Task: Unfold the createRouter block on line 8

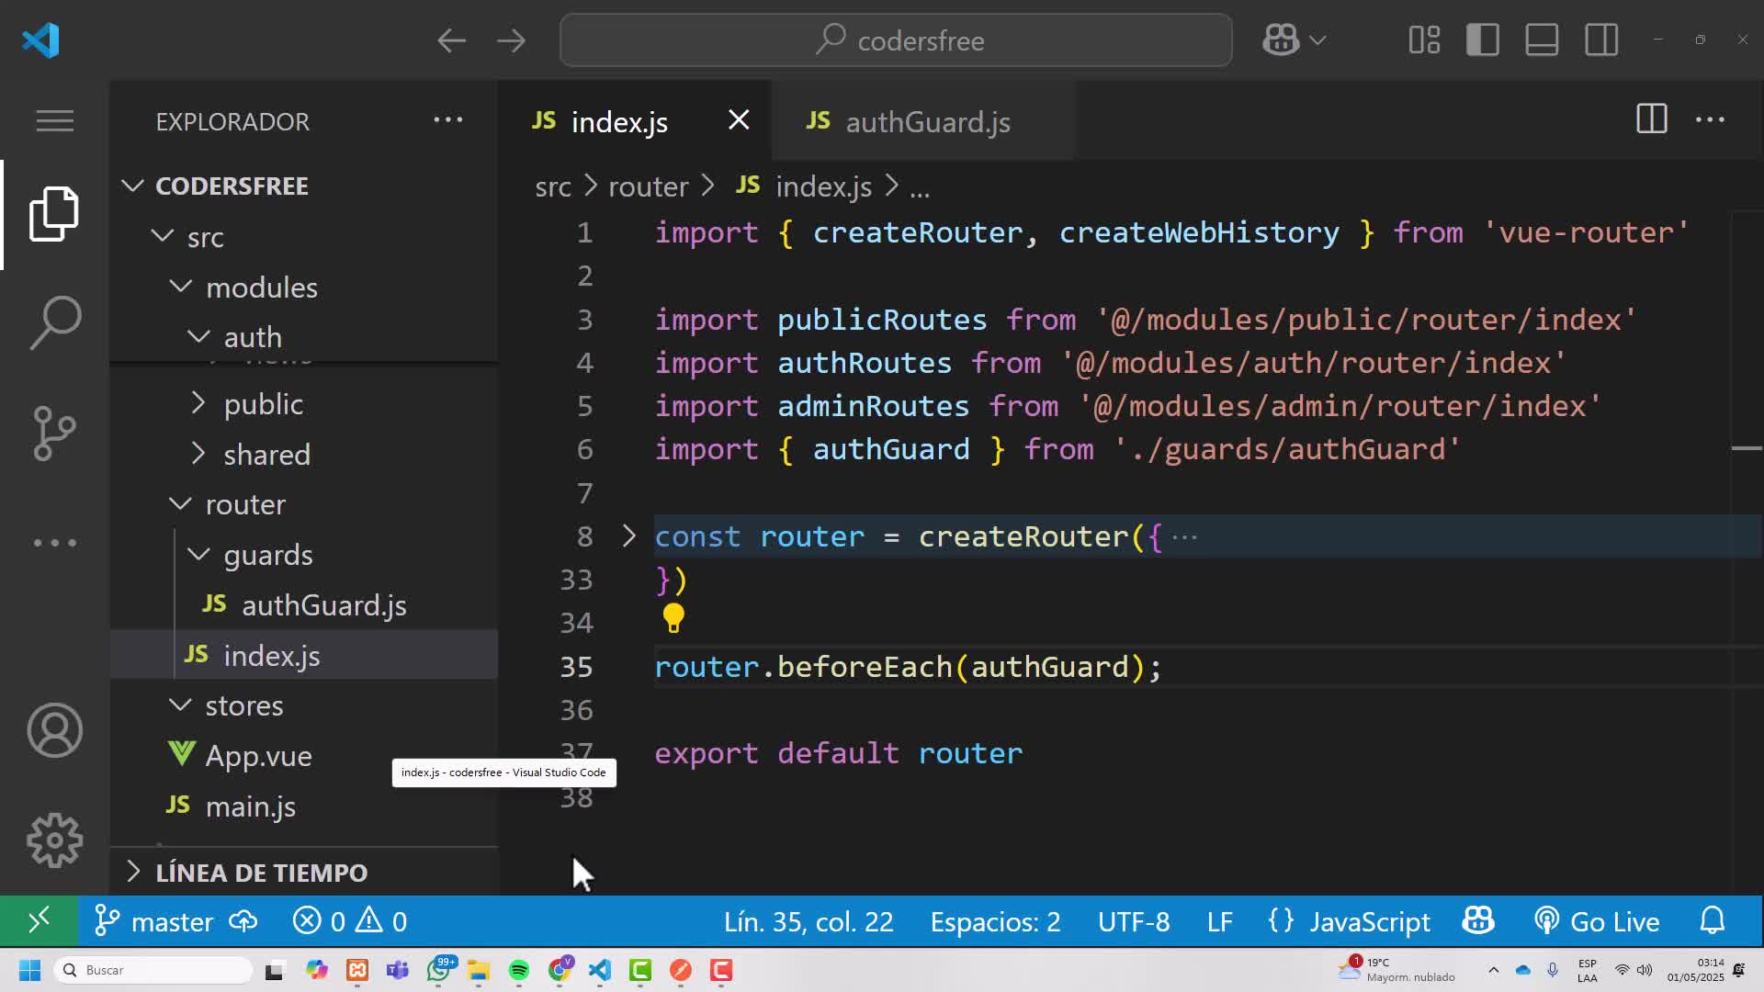Action: coord(628,536)
